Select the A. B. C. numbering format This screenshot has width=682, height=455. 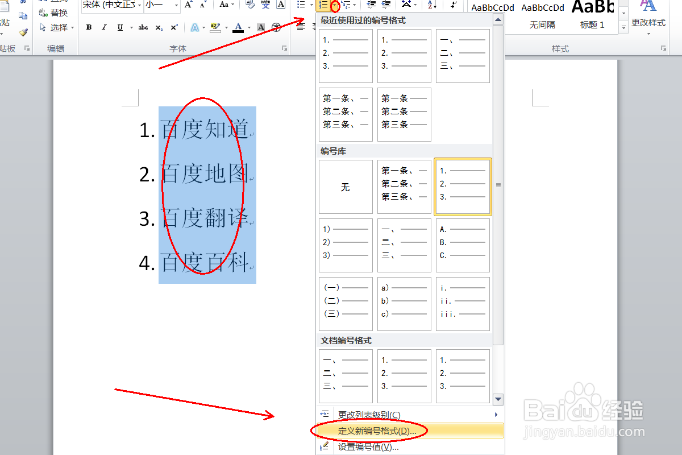coord(463,245)
